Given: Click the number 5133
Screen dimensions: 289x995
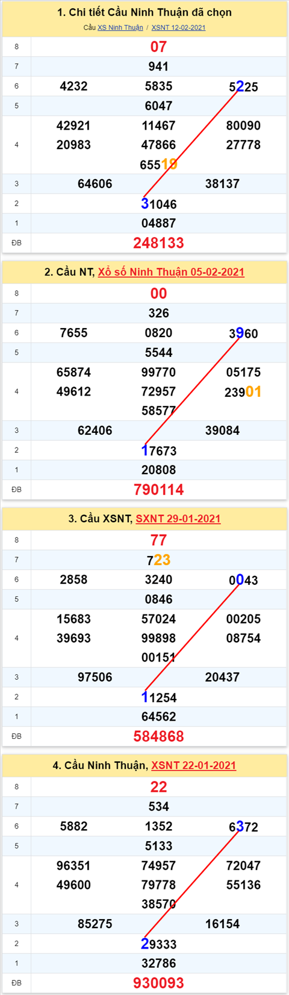Looking at the screenshot, I should 158,845.
